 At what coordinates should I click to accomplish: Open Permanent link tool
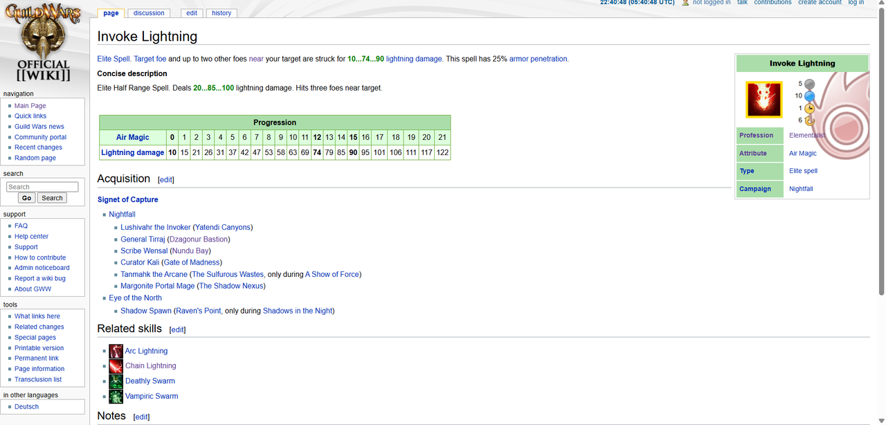(x=37, y=358)
